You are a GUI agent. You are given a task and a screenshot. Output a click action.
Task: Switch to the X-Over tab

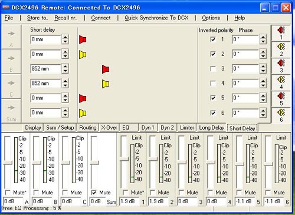tap(109, 128)
